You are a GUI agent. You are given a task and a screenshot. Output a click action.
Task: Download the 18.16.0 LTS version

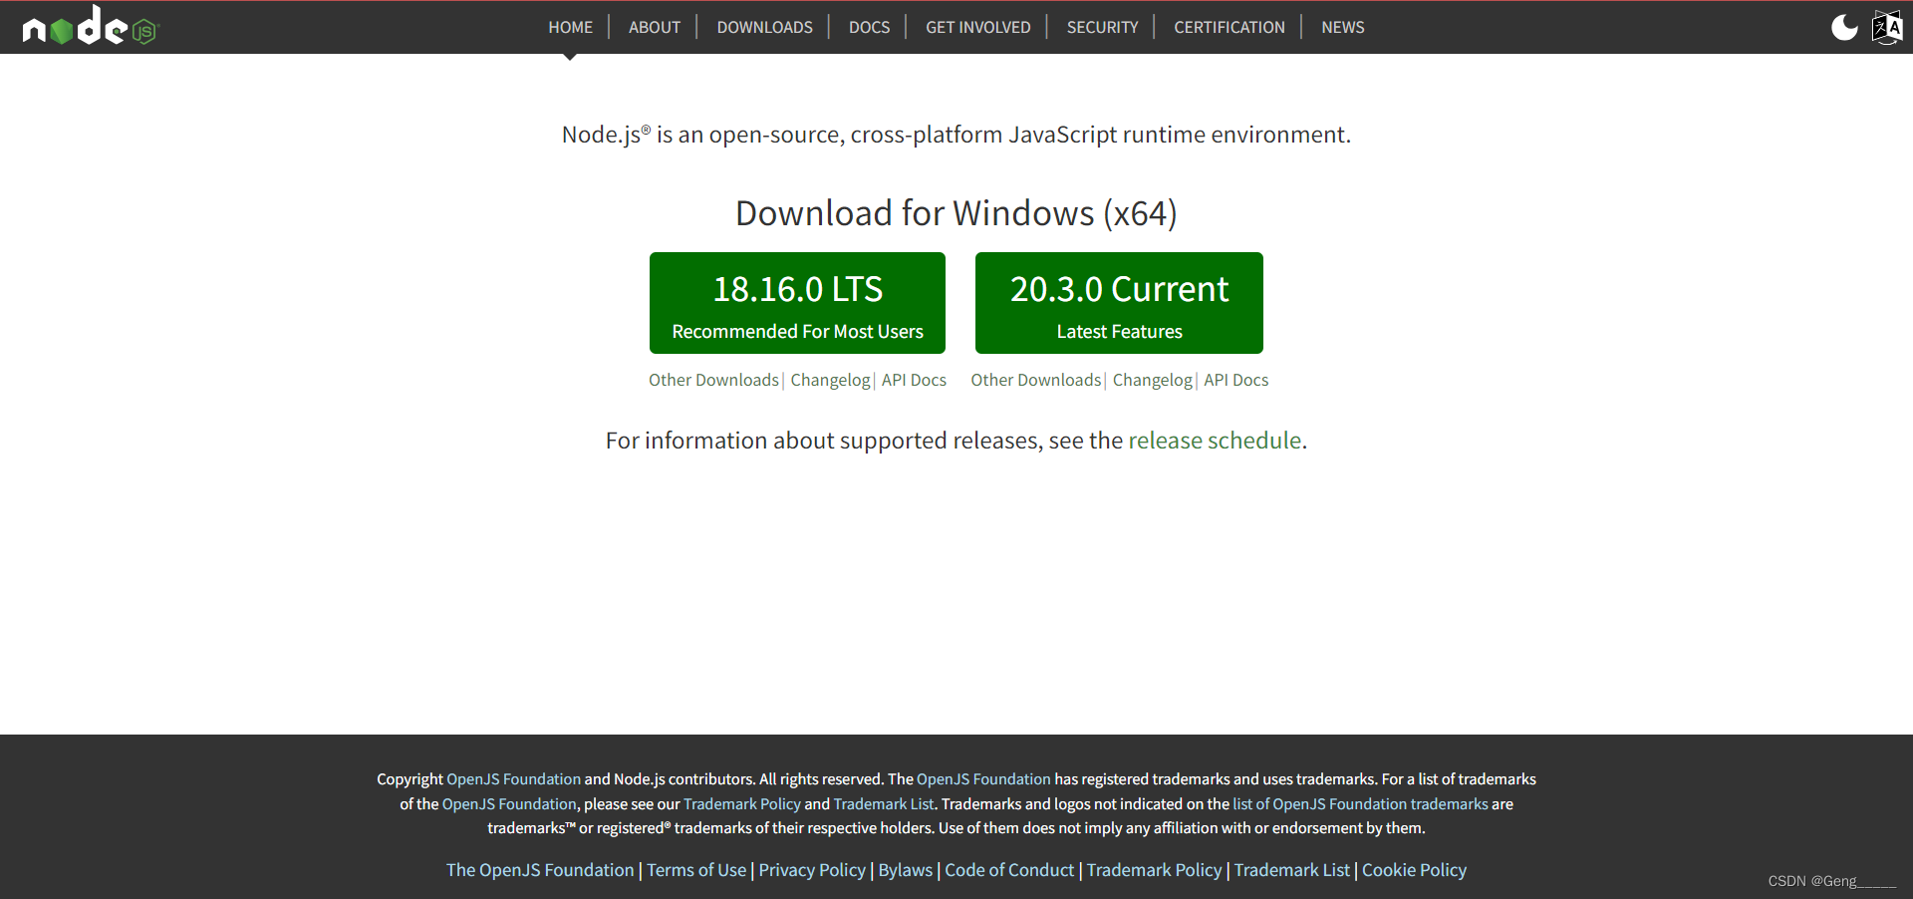[797, 303]
